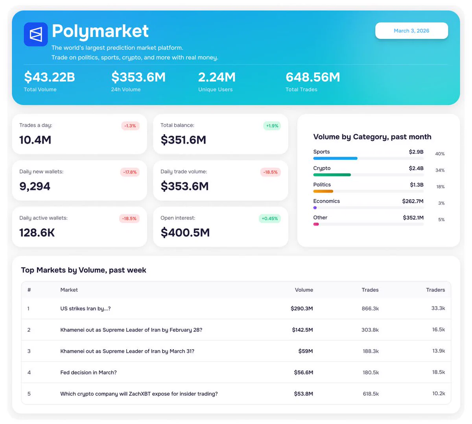Select the 2.24M Unique Users figure

pyautogui.click(x=217, y=77)
